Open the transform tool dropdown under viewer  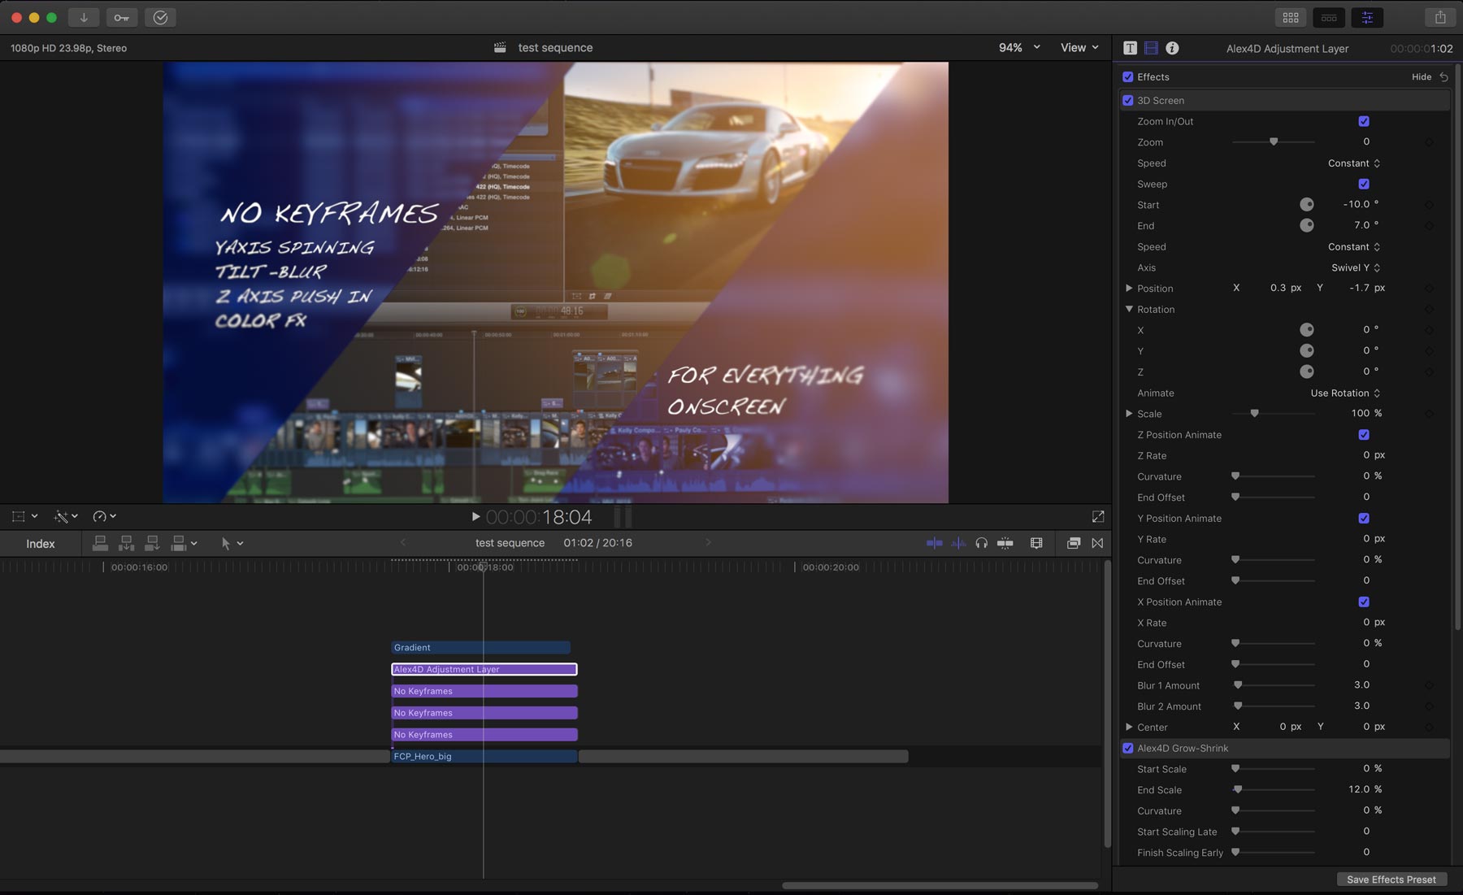[24, 516]
